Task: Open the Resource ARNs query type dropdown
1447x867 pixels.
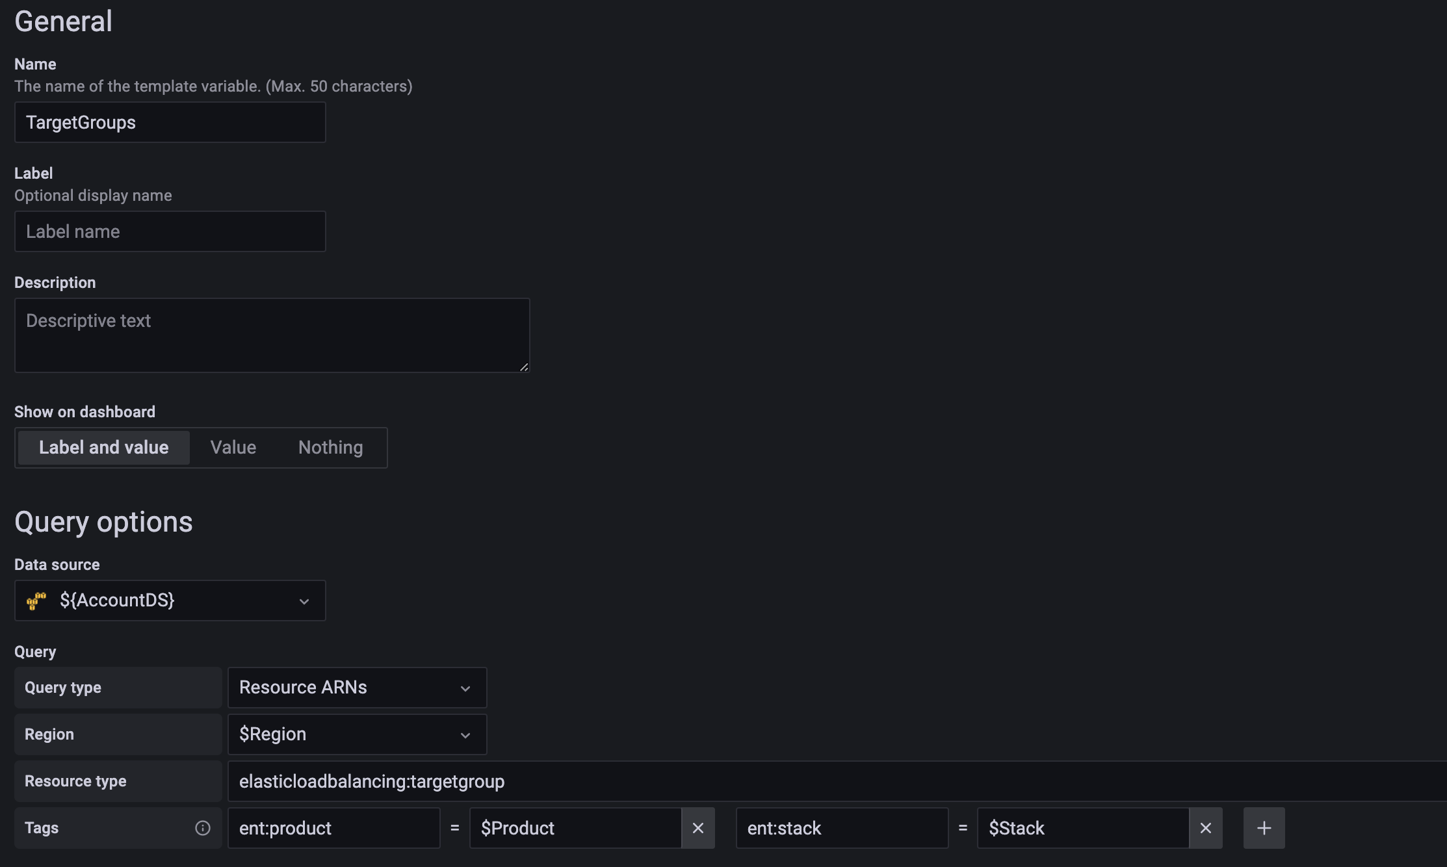Action: click(357, 688)
